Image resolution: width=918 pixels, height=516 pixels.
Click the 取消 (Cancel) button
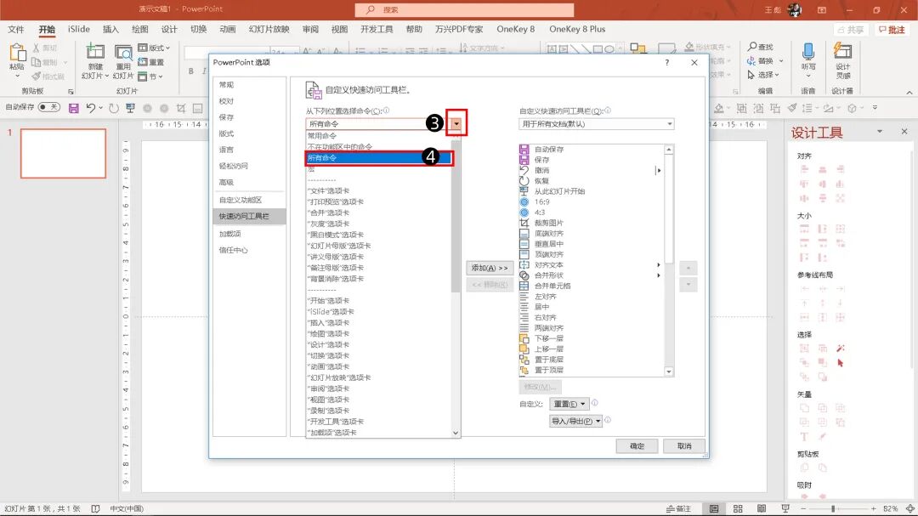pos(684,446)
